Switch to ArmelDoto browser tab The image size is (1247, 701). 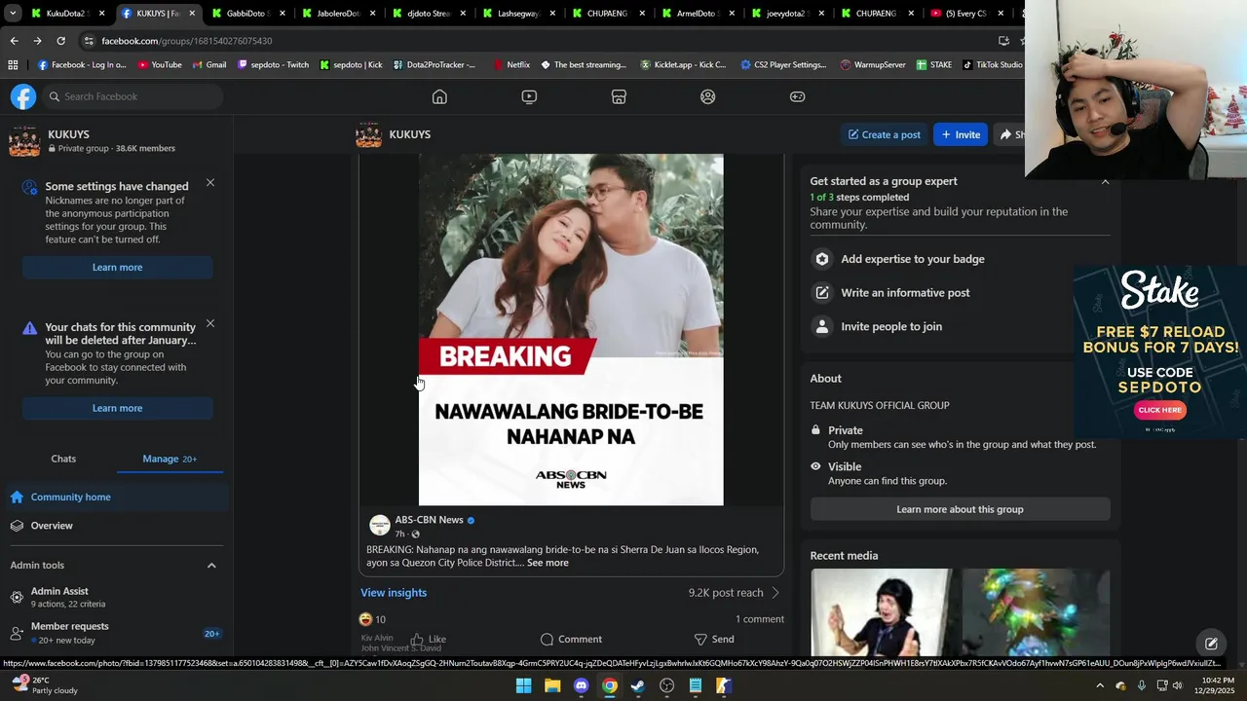pyautogui.click(x=697, y=14)
